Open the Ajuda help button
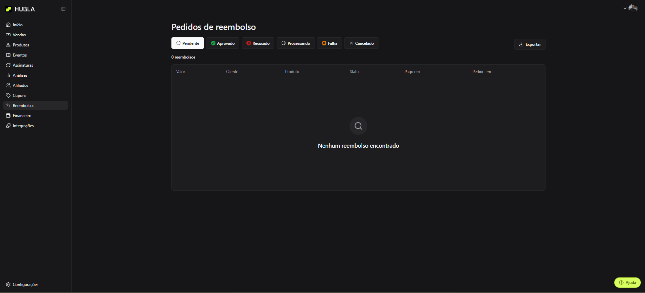Viewport: 645px width, 293px height. [x=627, y=283]
